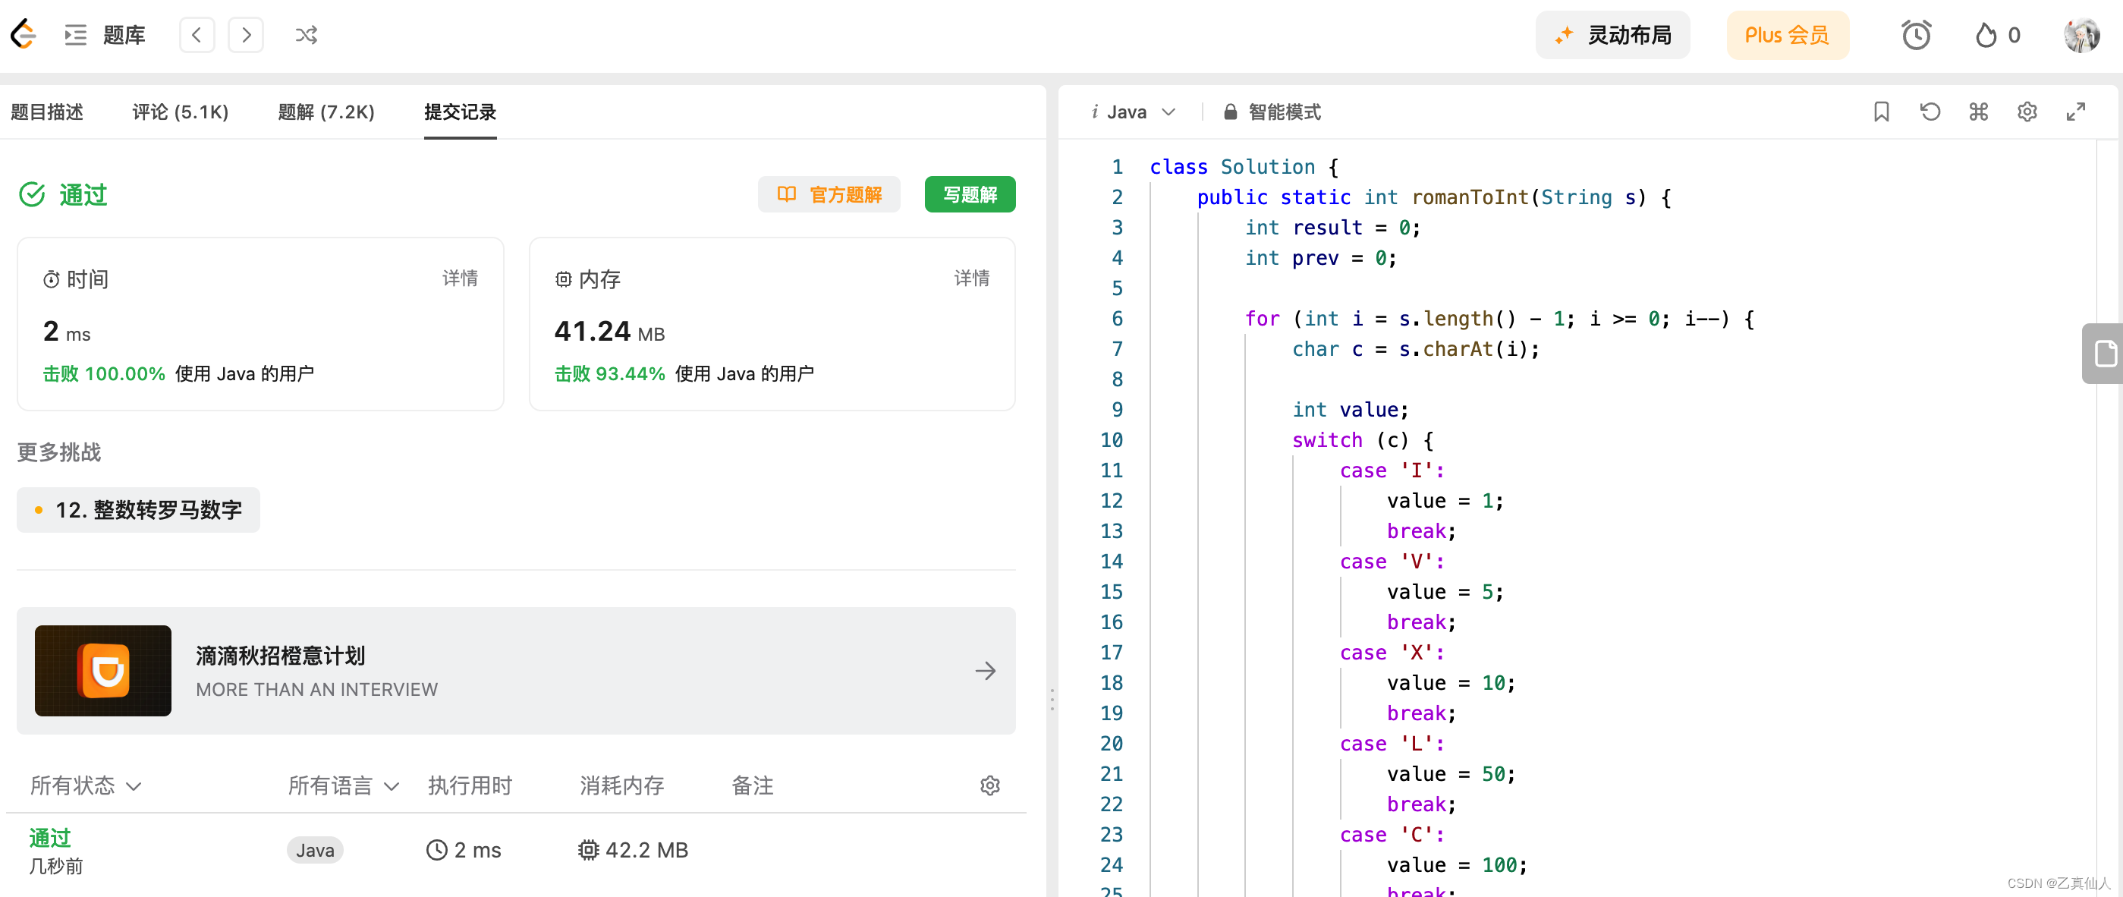This screenshot has height=897, width=2123.
Task: Open the problem list sidebar icon
Action: coord(76,35)
